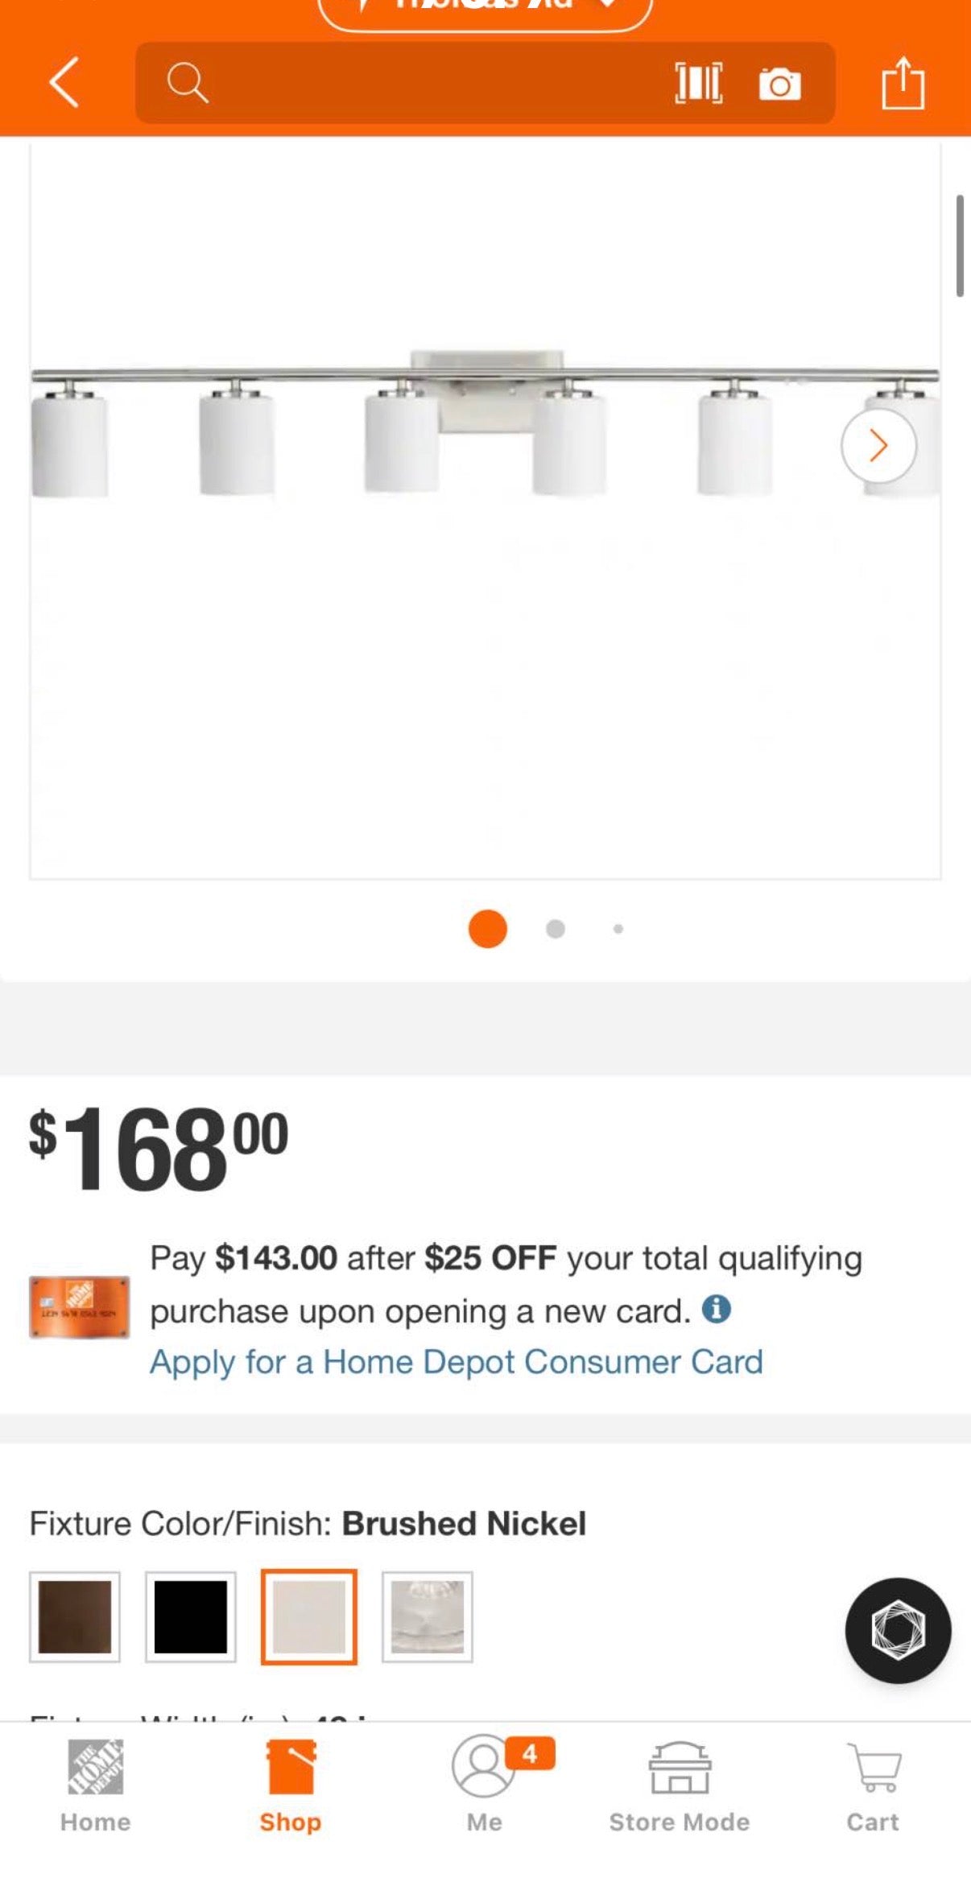This screenshot has width=971, height=1882.
Task: Apply for a Home Depot Consumer Card
Action: point(457,1362)
